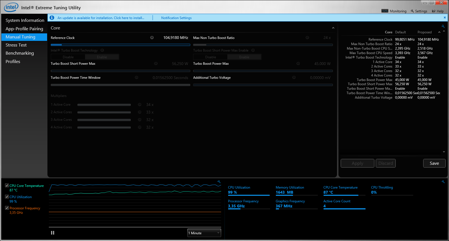The width and height of the screenshot is (449, 241).
Task: Set Intel Turbo Boost Technology to Enable
Action: pos(102,57)
